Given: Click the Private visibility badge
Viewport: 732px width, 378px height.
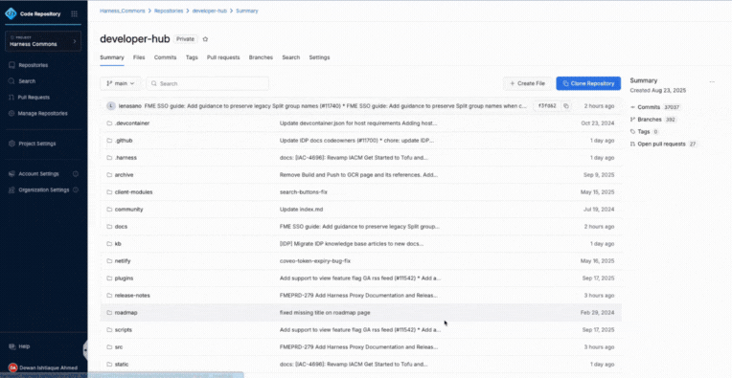Looking at the screenshot, I should point(185,39).
